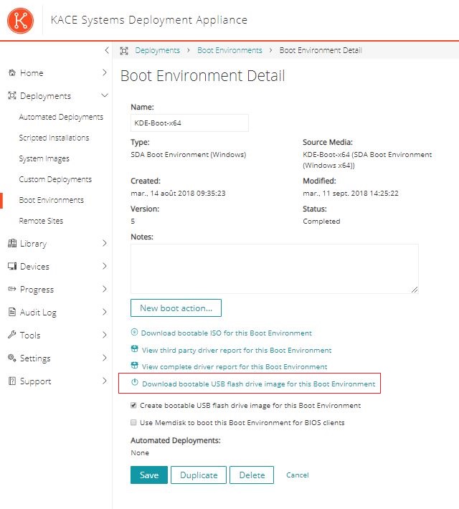Image resolution: width=459 pixels, height=509 pixels.
Task: Click the Support help icon
Action: [x=12, y=381]
